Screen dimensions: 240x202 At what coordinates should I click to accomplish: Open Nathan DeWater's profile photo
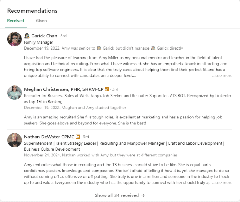(14, 140)
